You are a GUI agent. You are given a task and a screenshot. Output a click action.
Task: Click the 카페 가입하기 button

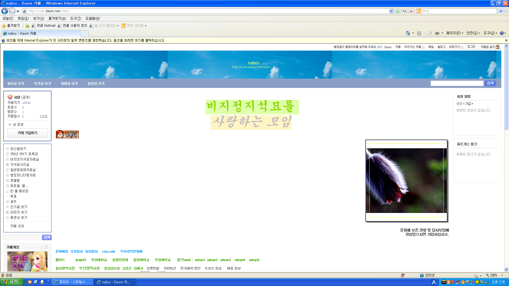(x=27, y=133)
